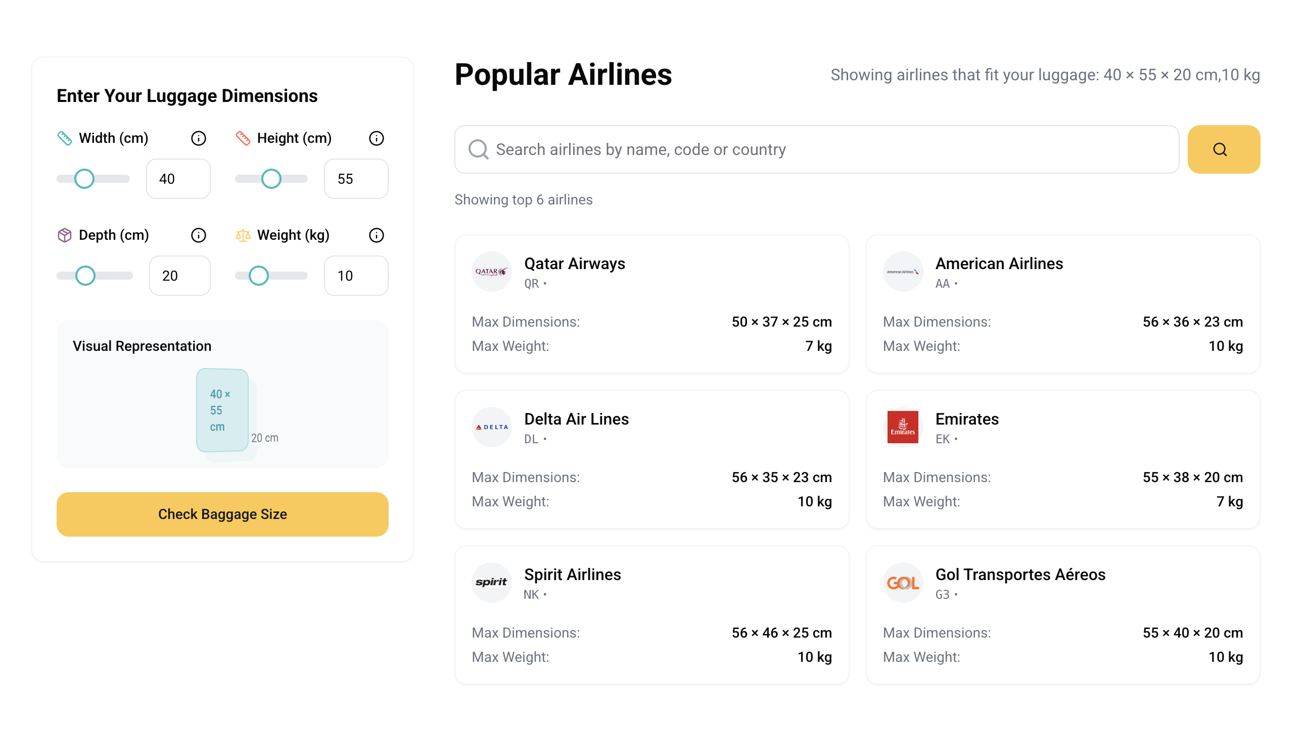The width and height of the screenshot is (1303, 730).
Task: Click the Delta Air Lines logo
Action: tap(491, 427)
